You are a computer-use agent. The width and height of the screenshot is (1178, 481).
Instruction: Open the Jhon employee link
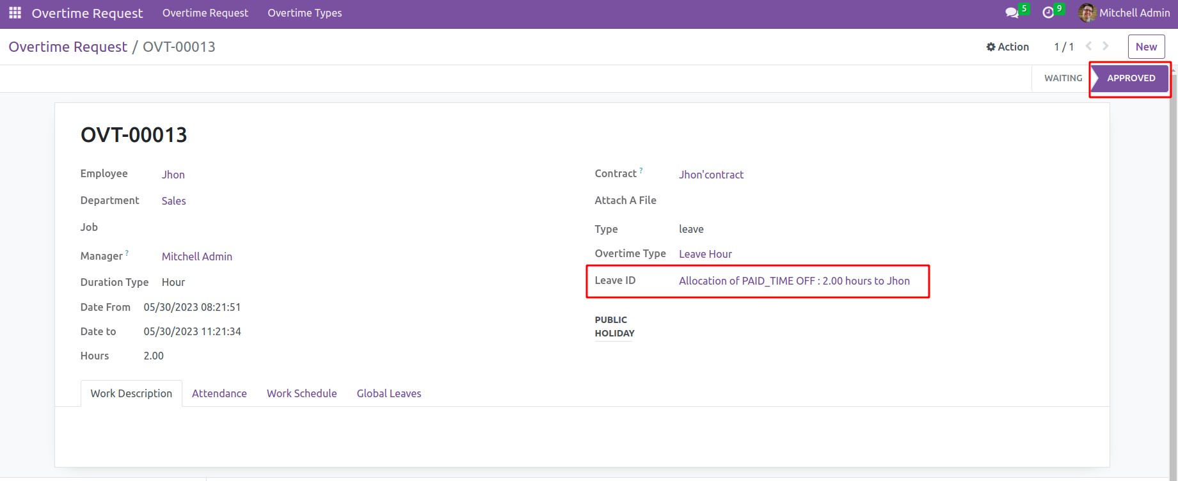pos(173,175)
